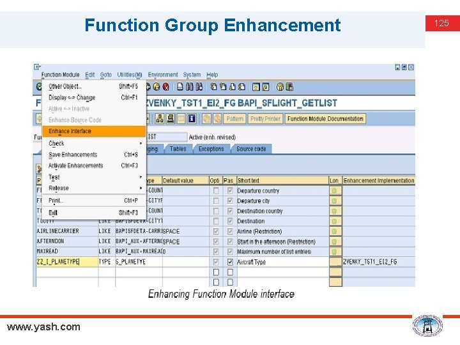Click the Find binoculars icon
The image size is (460, 345).
pyautogui.click(x=190, y=87)
